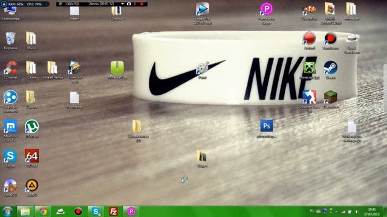Screen dimensions: 387x217
Task: Launch Vegas Pro desktop shortcut
Action: (x=203, y=13)
